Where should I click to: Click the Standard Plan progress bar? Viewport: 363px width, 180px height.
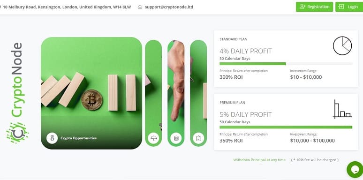[286, 64]
